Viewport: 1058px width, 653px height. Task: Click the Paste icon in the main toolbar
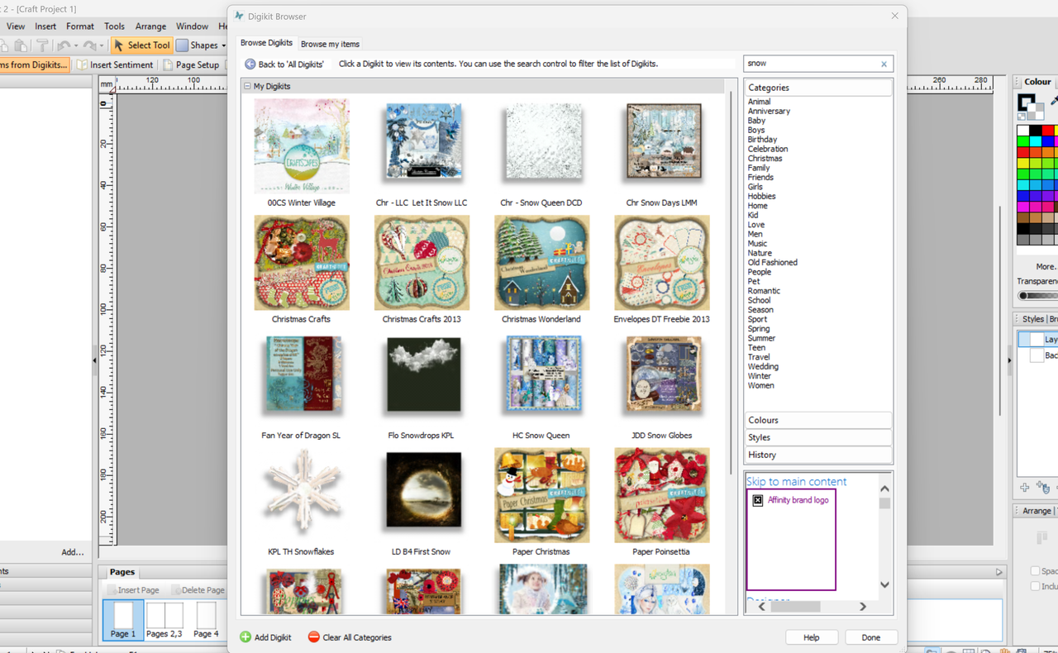tap(21, 45)
